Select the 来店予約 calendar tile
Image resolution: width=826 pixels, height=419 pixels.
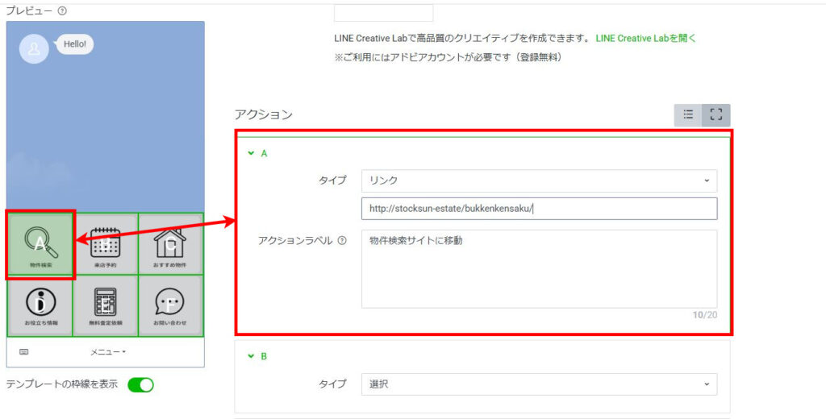pos(105,244)
